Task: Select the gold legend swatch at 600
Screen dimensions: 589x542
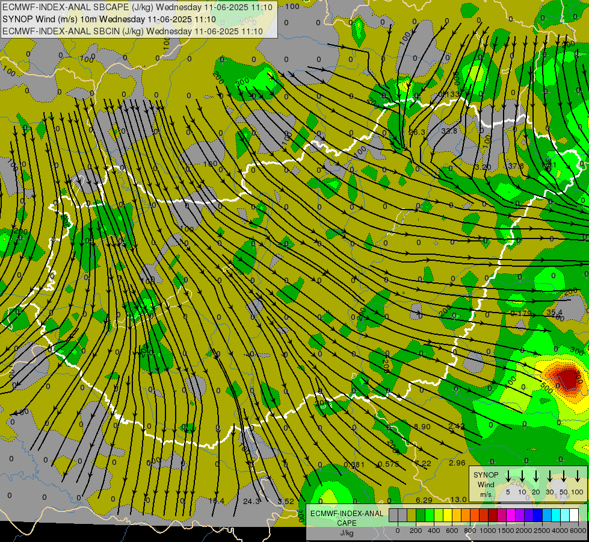Action: 457,516
